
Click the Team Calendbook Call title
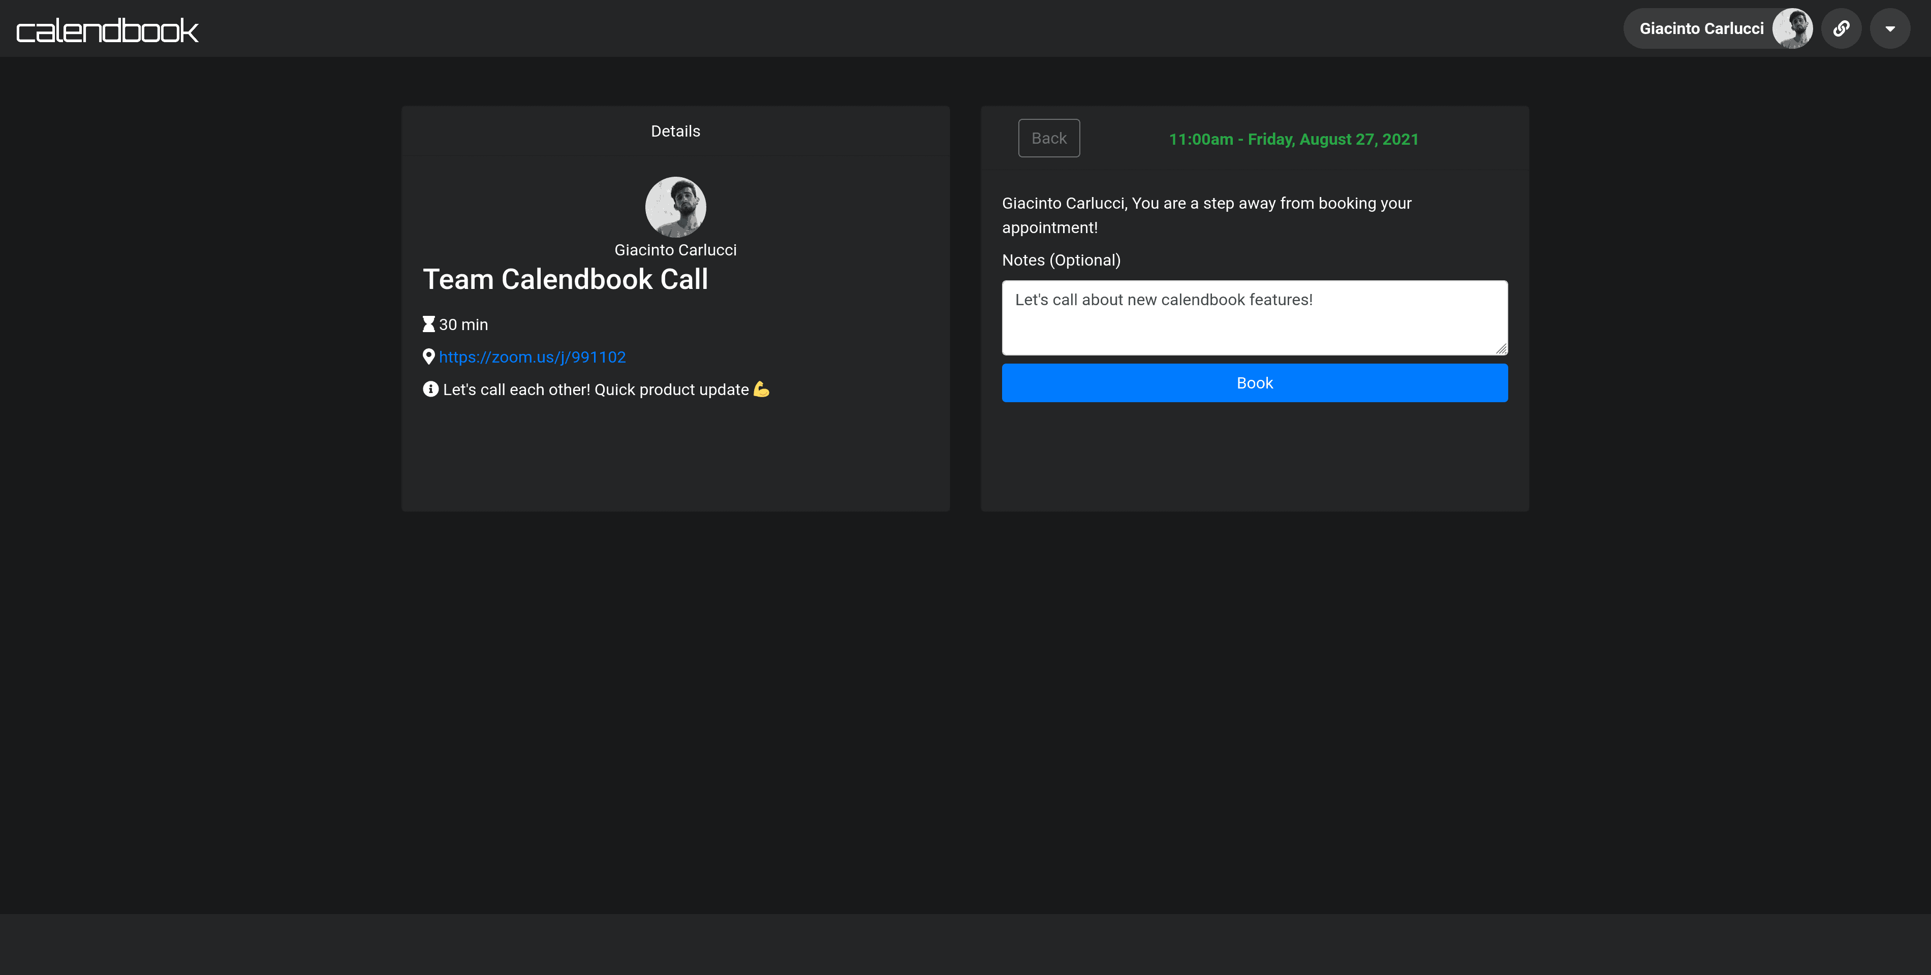click(565, 279)
